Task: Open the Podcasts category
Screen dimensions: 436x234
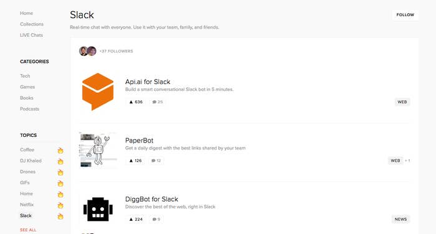Action: click(29, 109)
